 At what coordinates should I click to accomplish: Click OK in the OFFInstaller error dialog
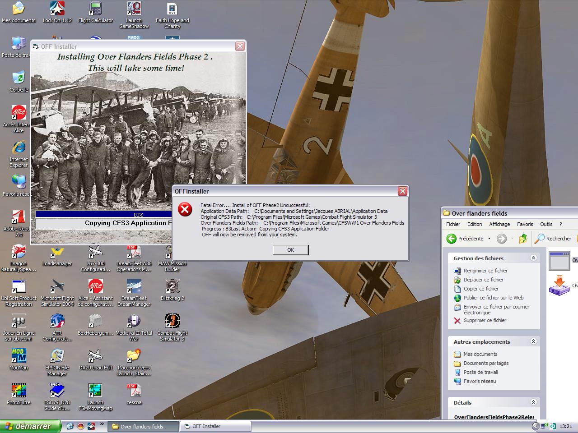tap(290, 250)
